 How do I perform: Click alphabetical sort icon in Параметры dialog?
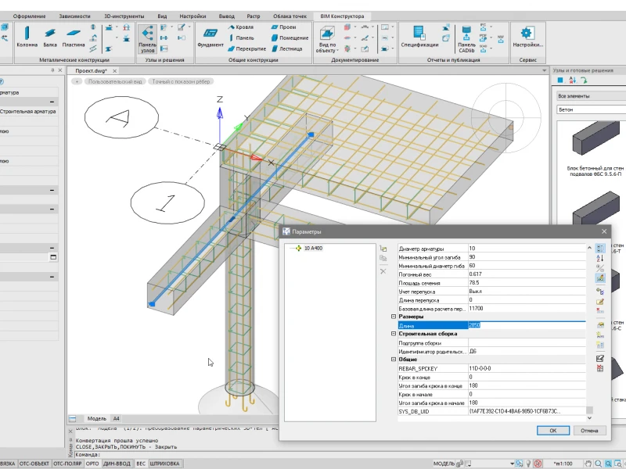click(599, 258)
